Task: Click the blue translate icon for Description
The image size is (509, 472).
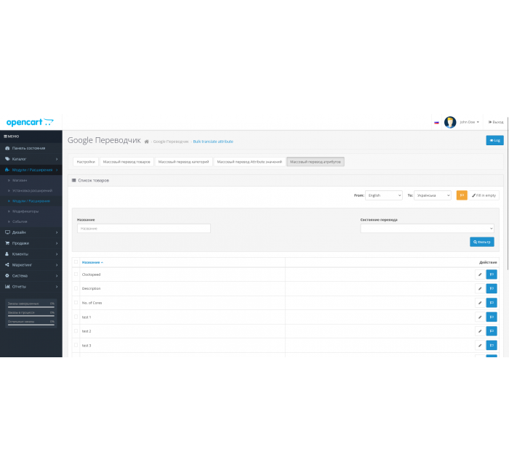Action: [492, 288]
